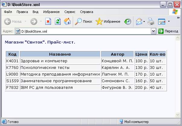Expand the toolbar overflow chevron
182x126 pixels.
pyautogui.click(x=178, y=18)
